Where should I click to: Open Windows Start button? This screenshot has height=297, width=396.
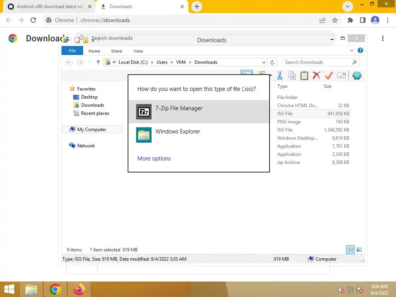tap(9, 289)
